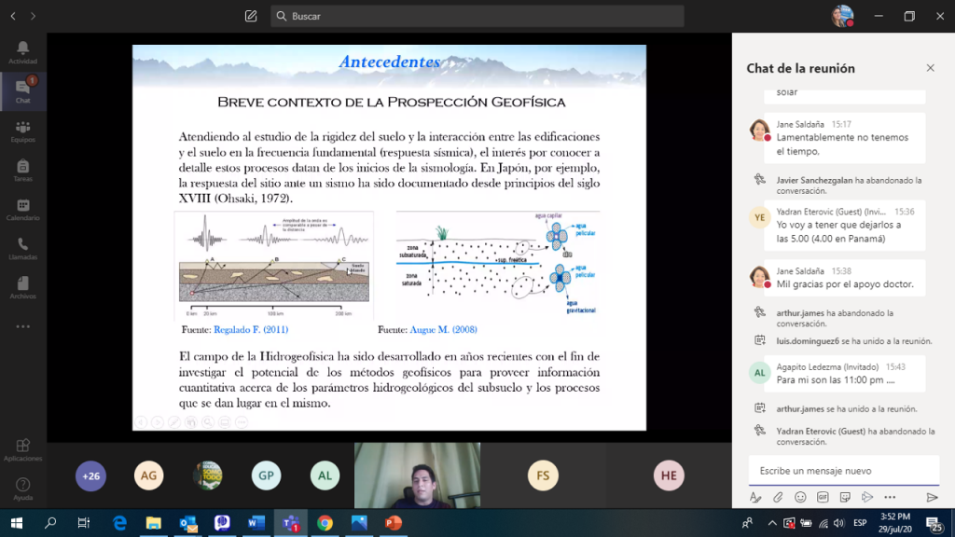Open volume control in system tray
The height and width of the screenshot is (537, 955).
[839, 523]
